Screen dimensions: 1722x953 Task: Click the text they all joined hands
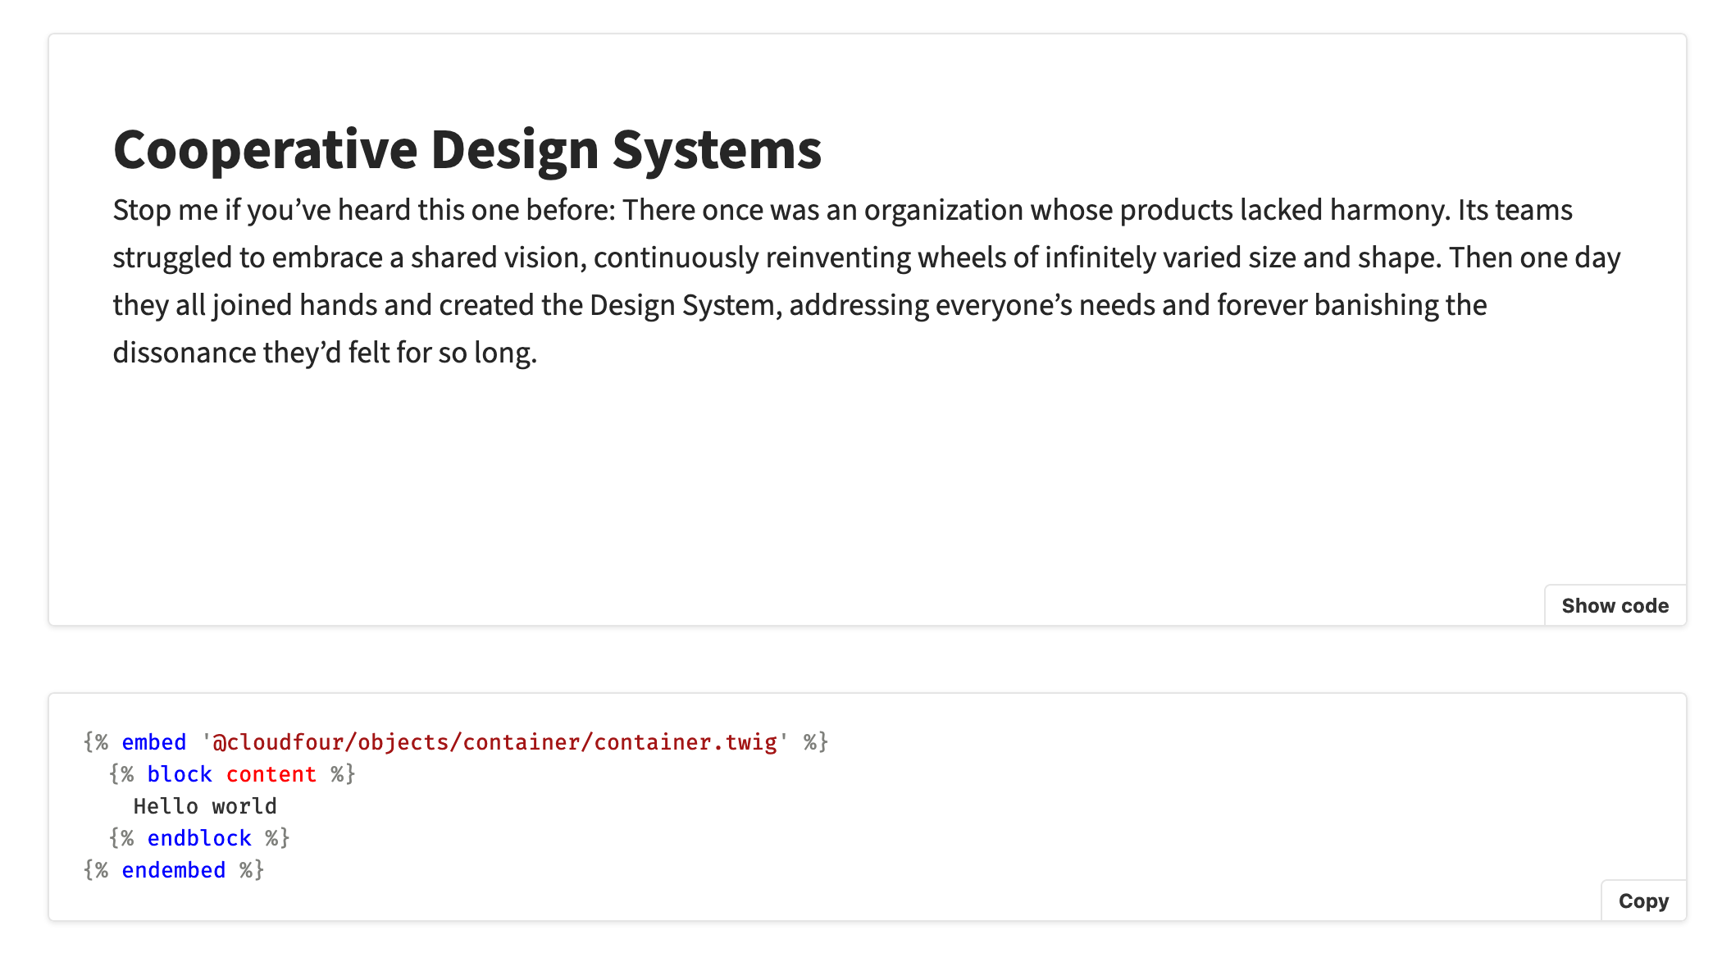pos(244,305)
